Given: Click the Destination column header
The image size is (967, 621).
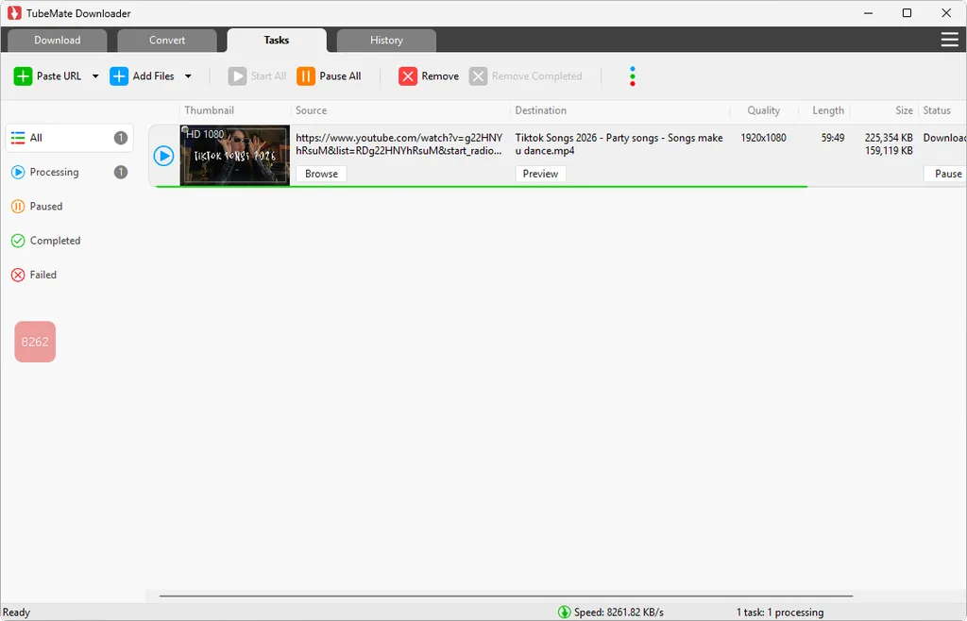Looking at the screenshot, I should click(x=541, y=111).
